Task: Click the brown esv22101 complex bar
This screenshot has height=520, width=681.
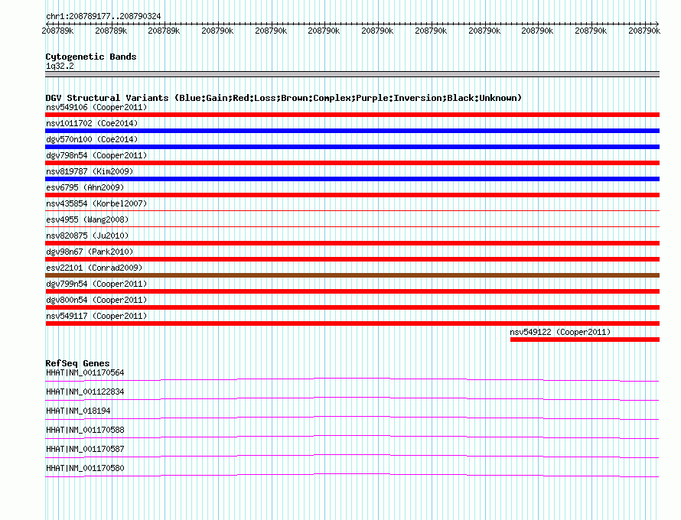Action: [352, 275]
